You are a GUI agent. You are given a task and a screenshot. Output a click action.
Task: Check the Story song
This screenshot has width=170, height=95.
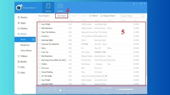point(39,48)
